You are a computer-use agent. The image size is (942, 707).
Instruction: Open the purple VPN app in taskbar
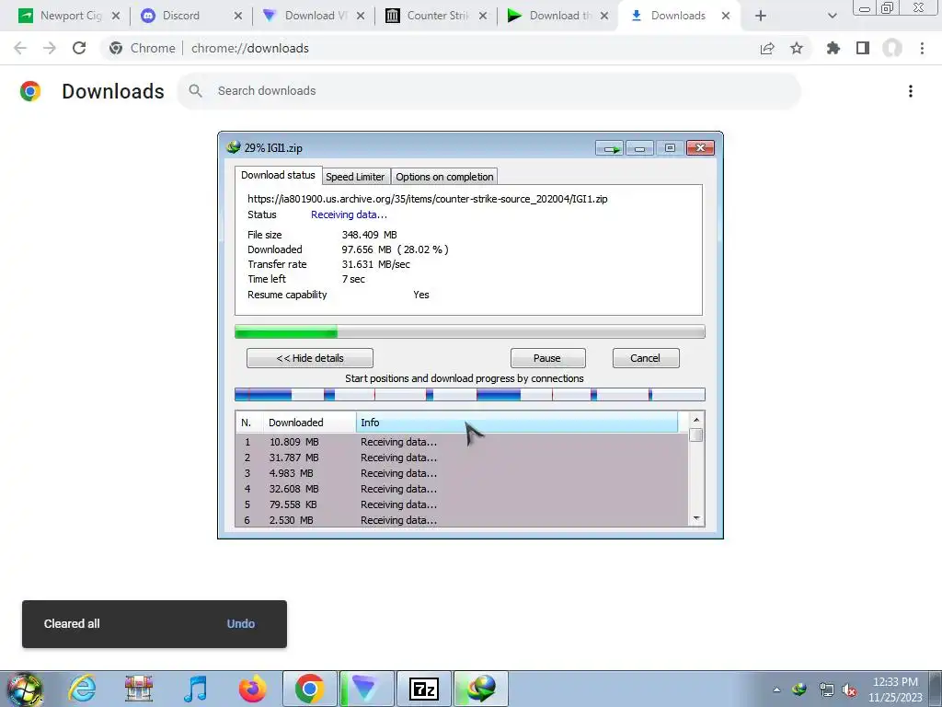366,689
